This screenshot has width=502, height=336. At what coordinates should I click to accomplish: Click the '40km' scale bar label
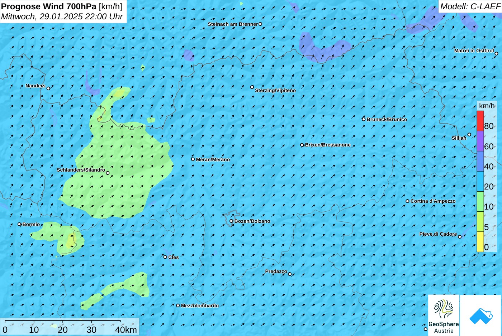(x=126, y=330)
